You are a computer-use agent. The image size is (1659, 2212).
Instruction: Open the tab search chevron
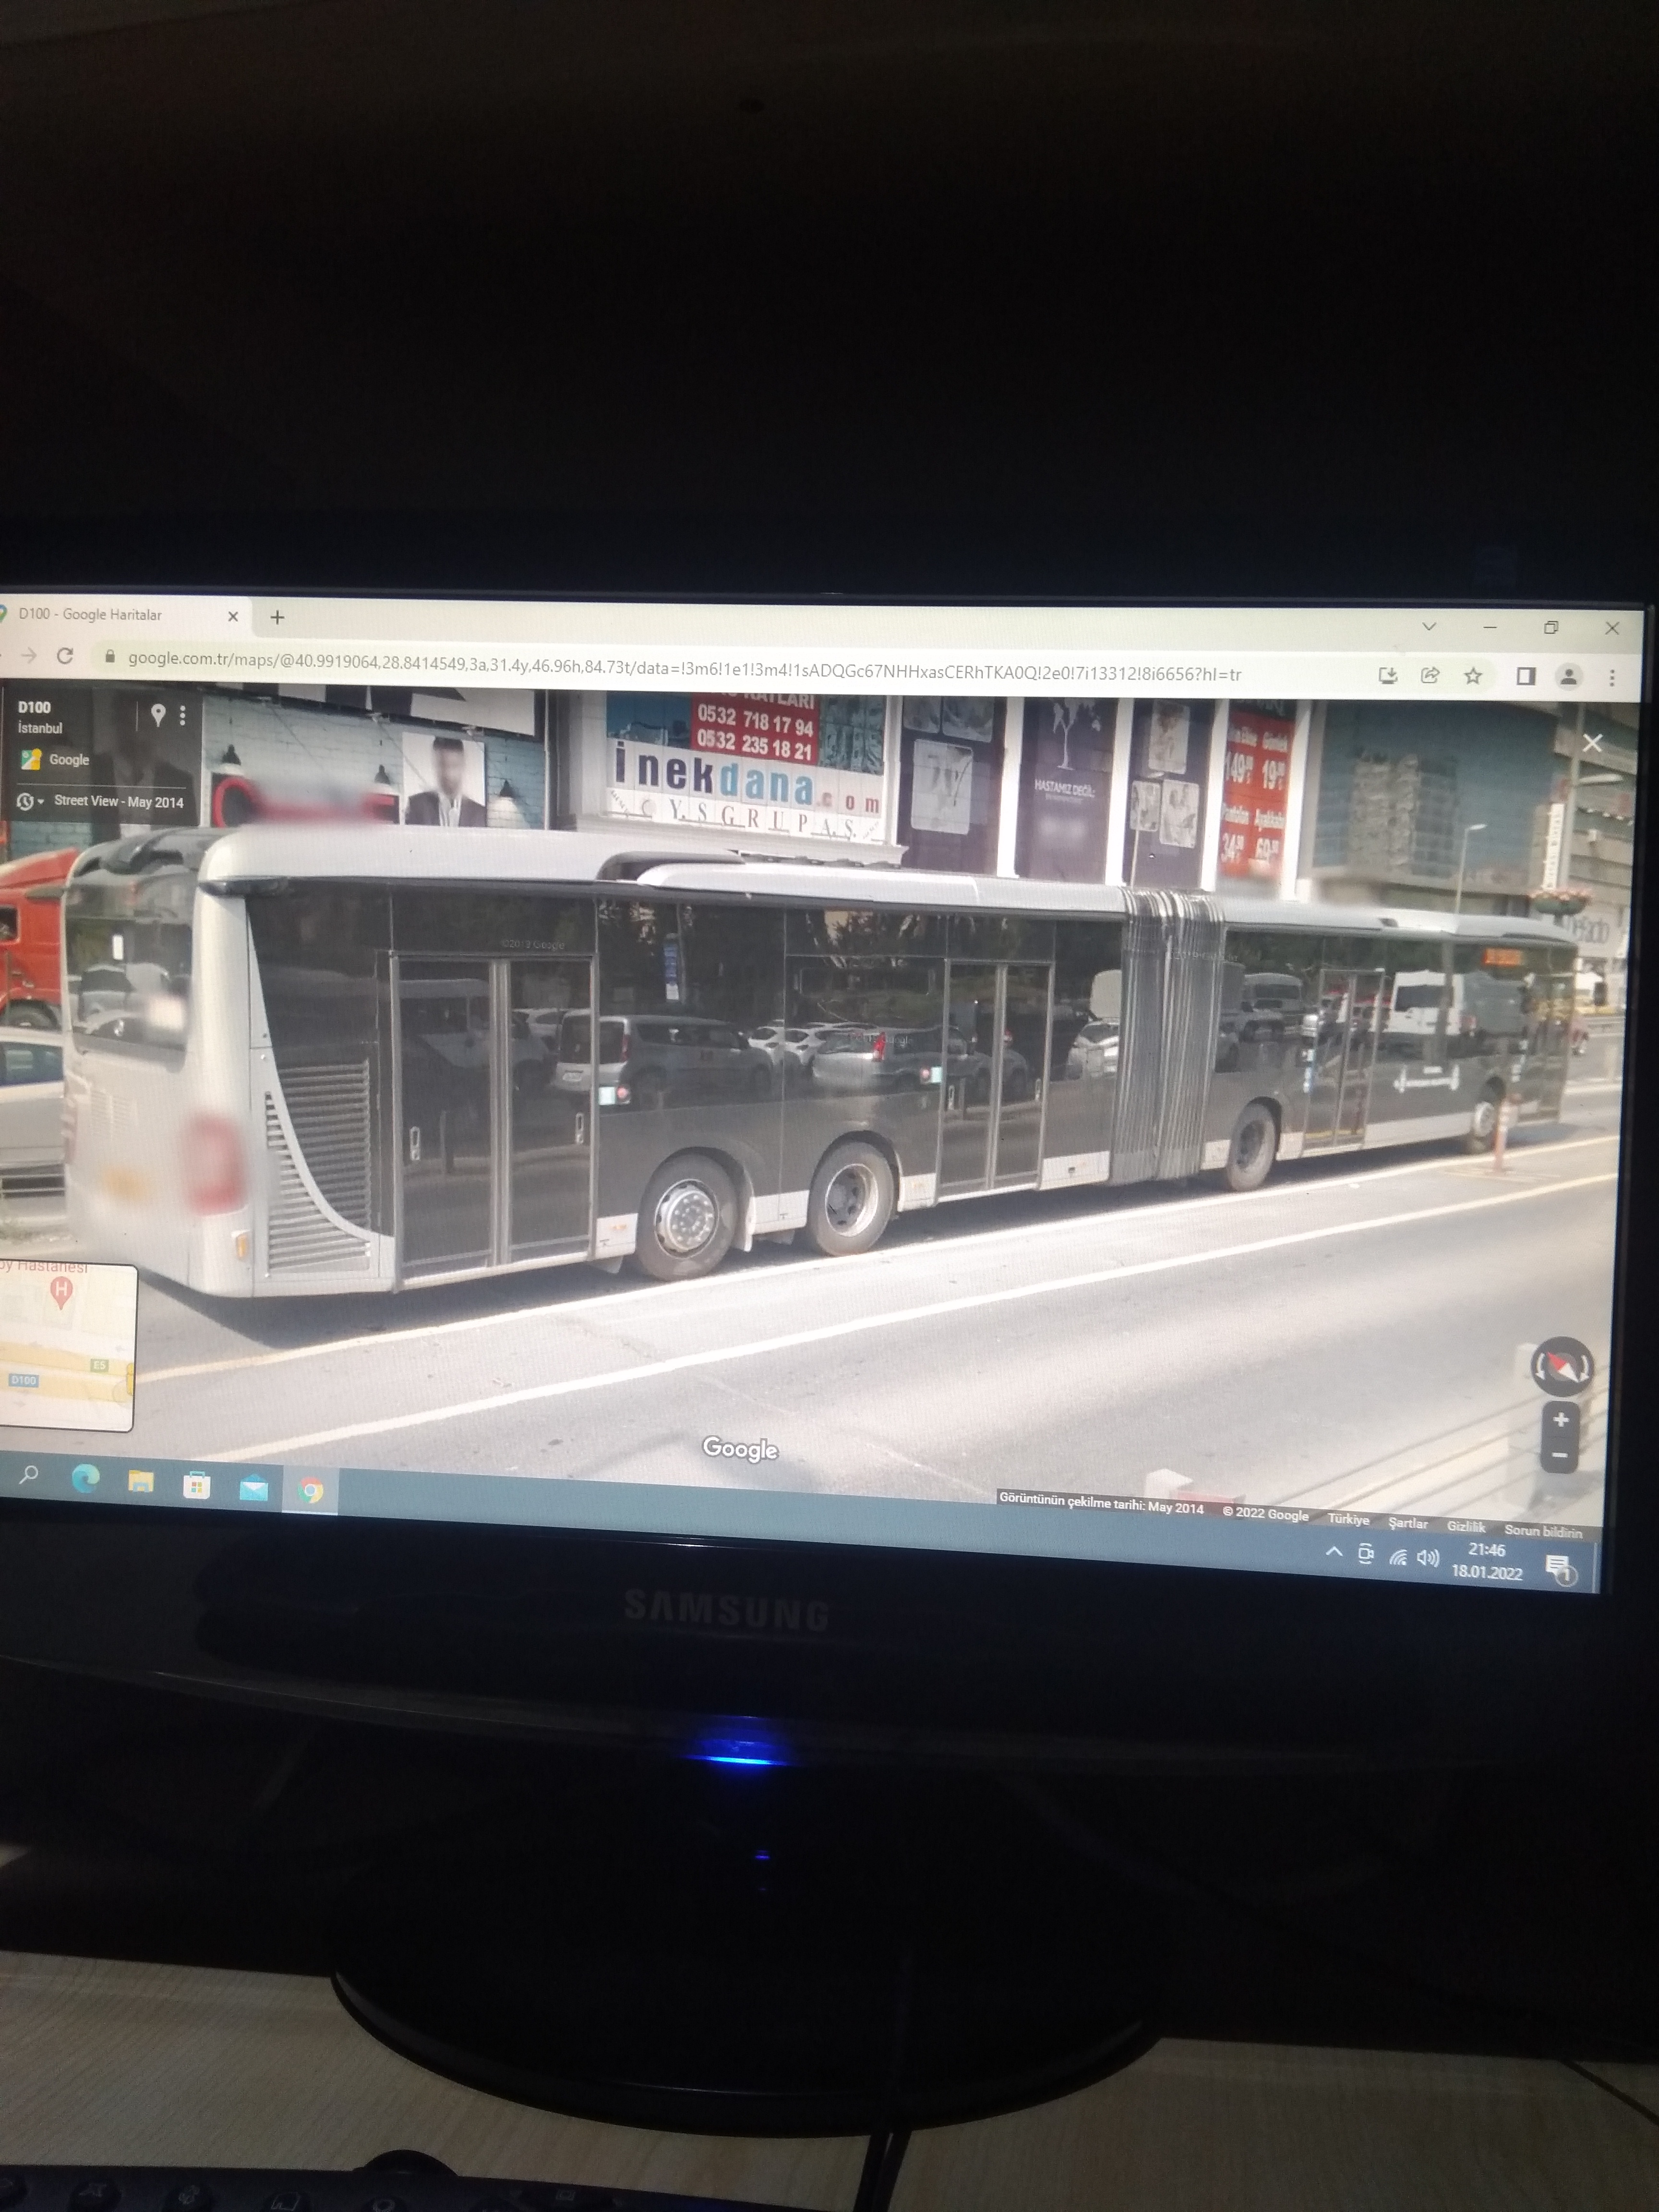point(1429,627)
